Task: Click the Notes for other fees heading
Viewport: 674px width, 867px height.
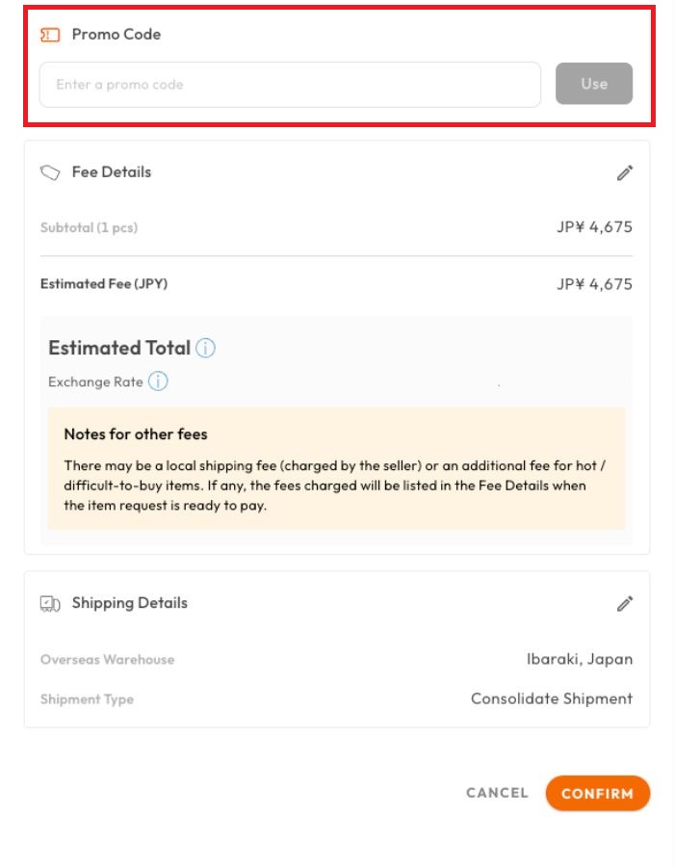Action: [x=136, y=434]
